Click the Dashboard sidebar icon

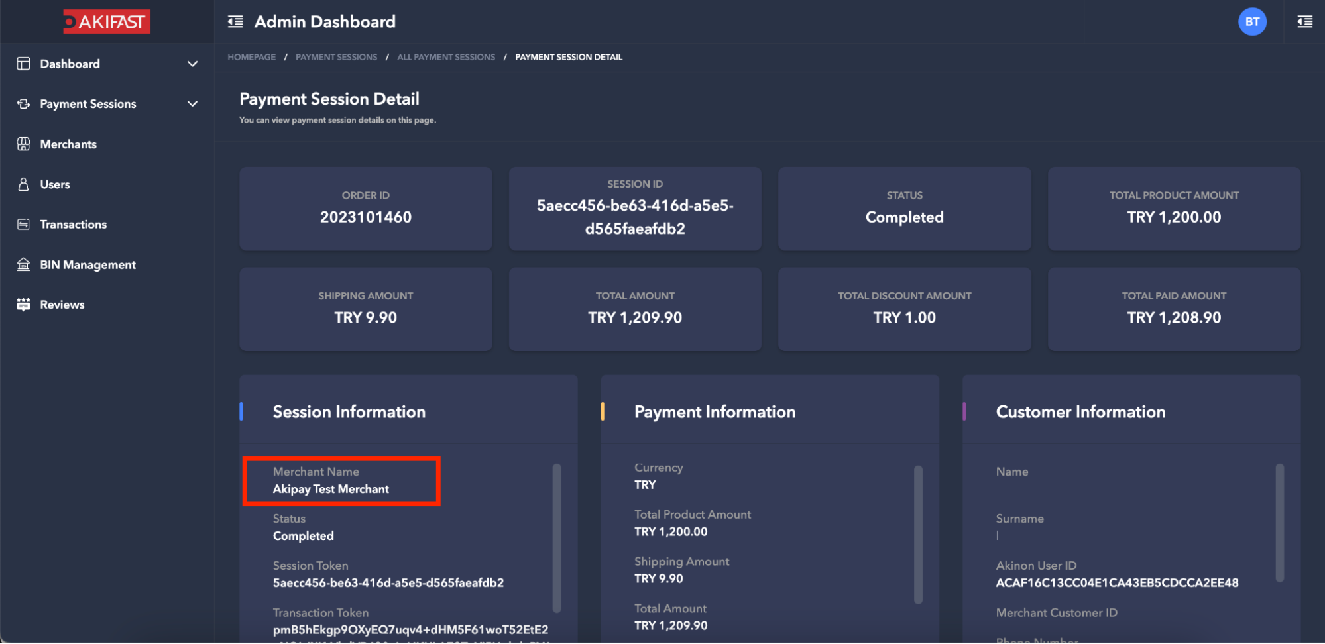point(23,64)
